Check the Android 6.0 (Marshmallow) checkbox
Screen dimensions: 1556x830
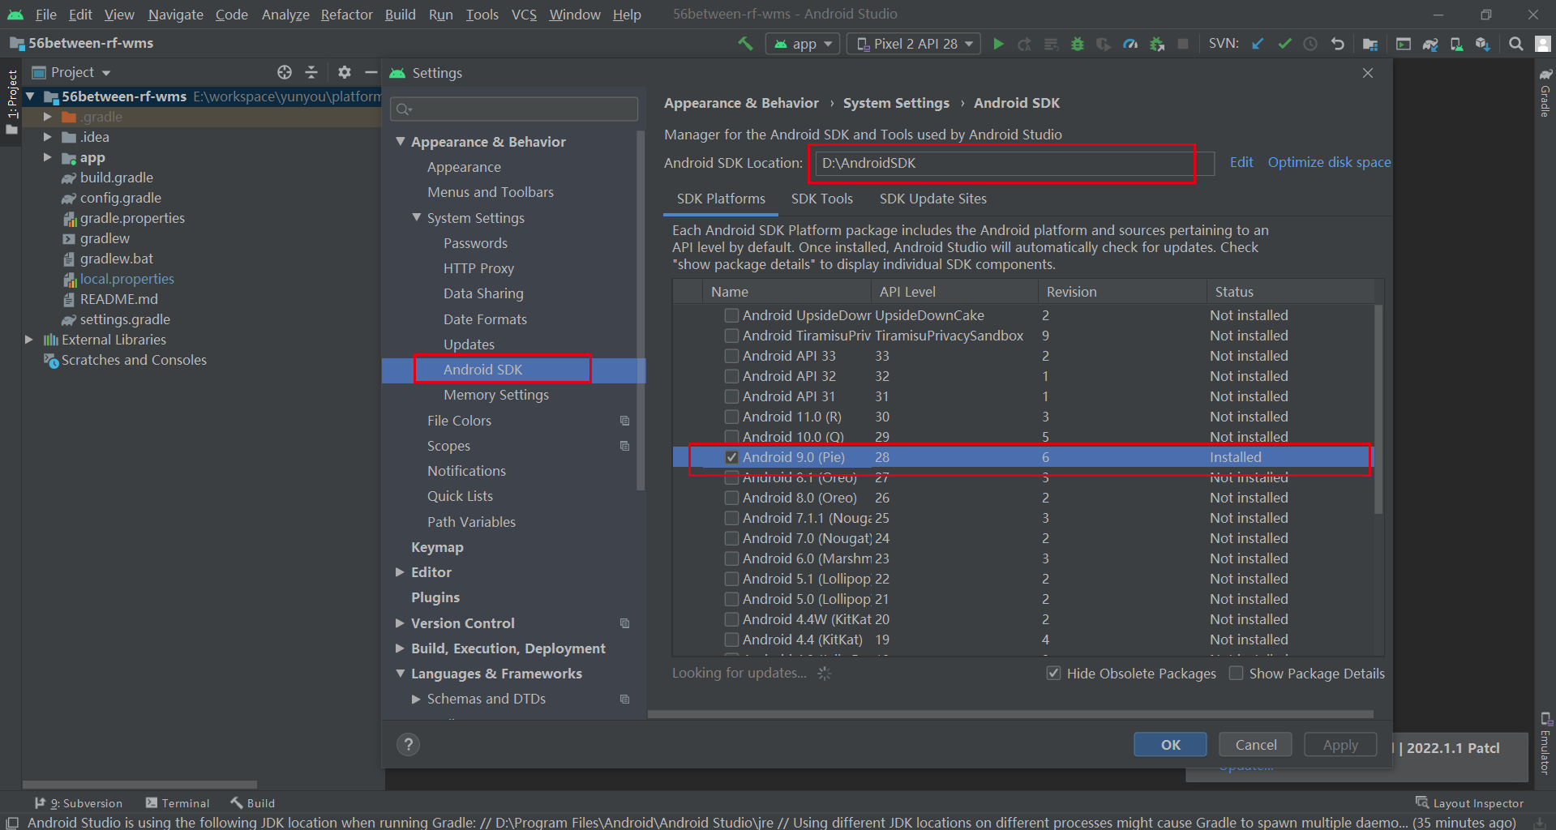coord(731,558)
